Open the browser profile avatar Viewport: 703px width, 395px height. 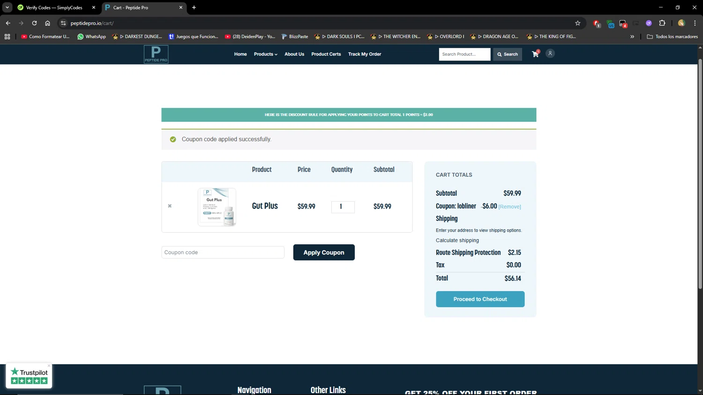pos(681,23)
